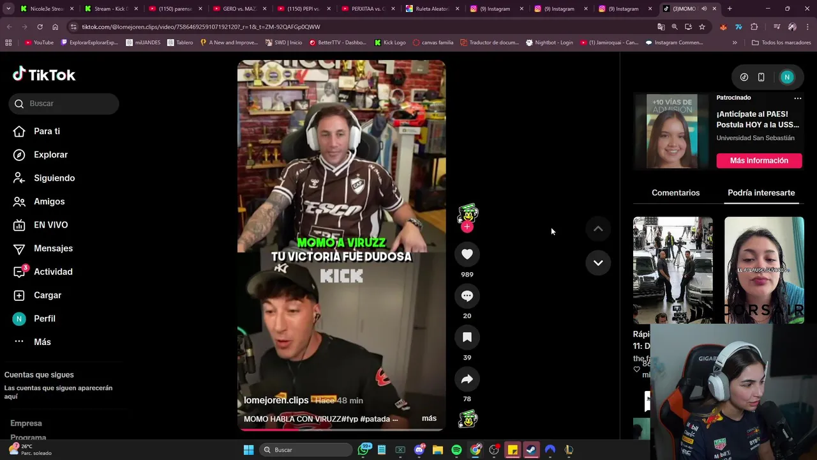The image size is (817, 460).
Task: Open the 7TV extension icon
Action: tap(738, 27)
